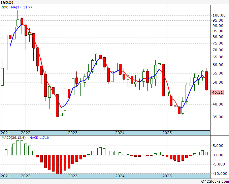Click the 2023 label on MACD timeline
229x184 pixels.
(x=73, y=176)
